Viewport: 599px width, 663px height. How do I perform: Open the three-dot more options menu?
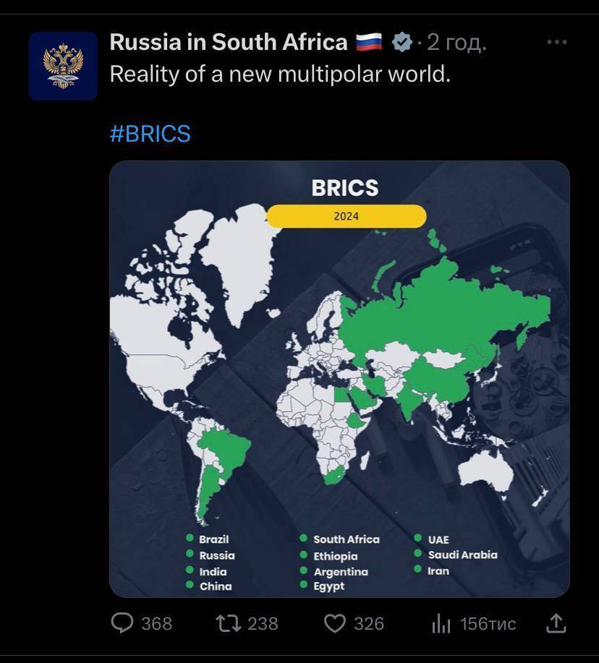point(557,42)
